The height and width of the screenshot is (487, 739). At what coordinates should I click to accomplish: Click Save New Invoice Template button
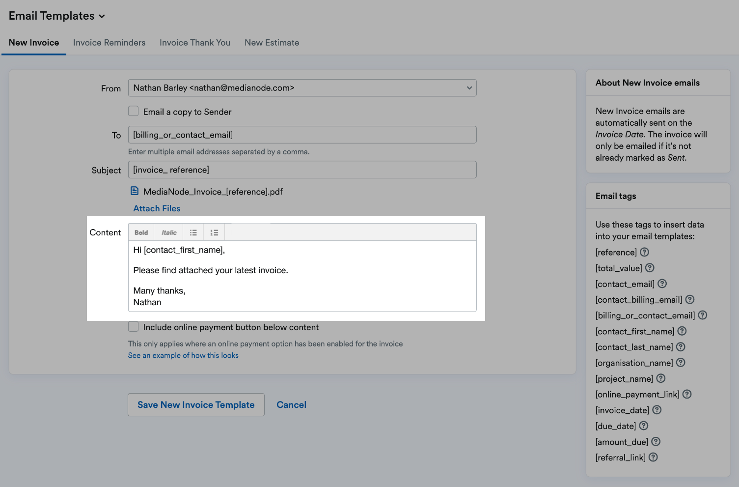(196, 404)
